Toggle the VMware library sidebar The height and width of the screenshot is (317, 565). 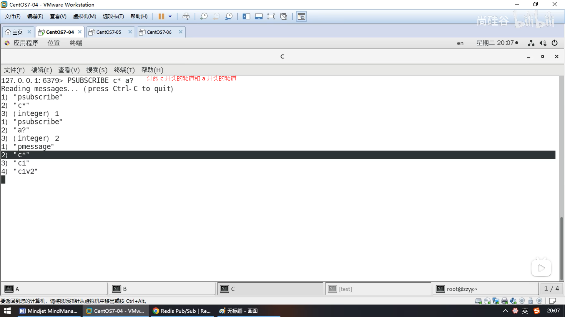pyautogui.click(x=246, y=16)
